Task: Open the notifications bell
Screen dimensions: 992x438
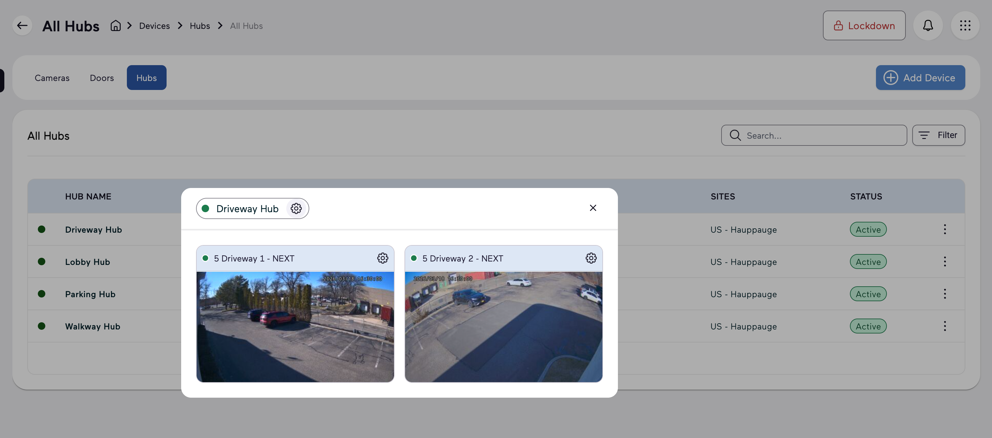Action: 928,26
